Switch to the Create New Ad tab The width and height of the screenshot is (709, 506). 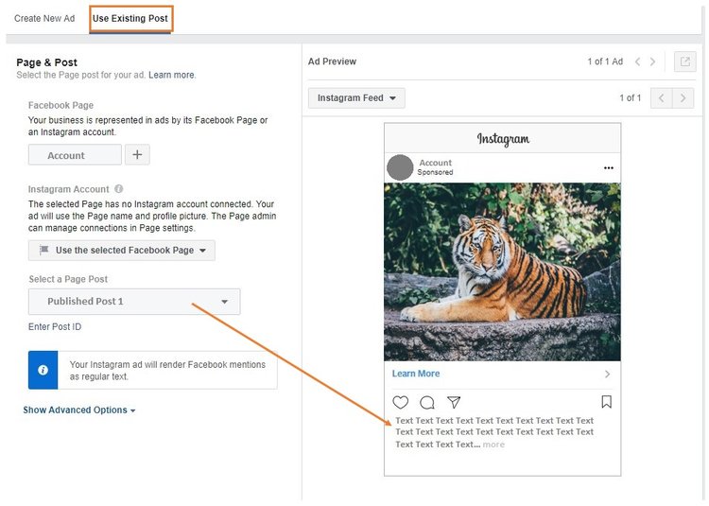[44, 19]
